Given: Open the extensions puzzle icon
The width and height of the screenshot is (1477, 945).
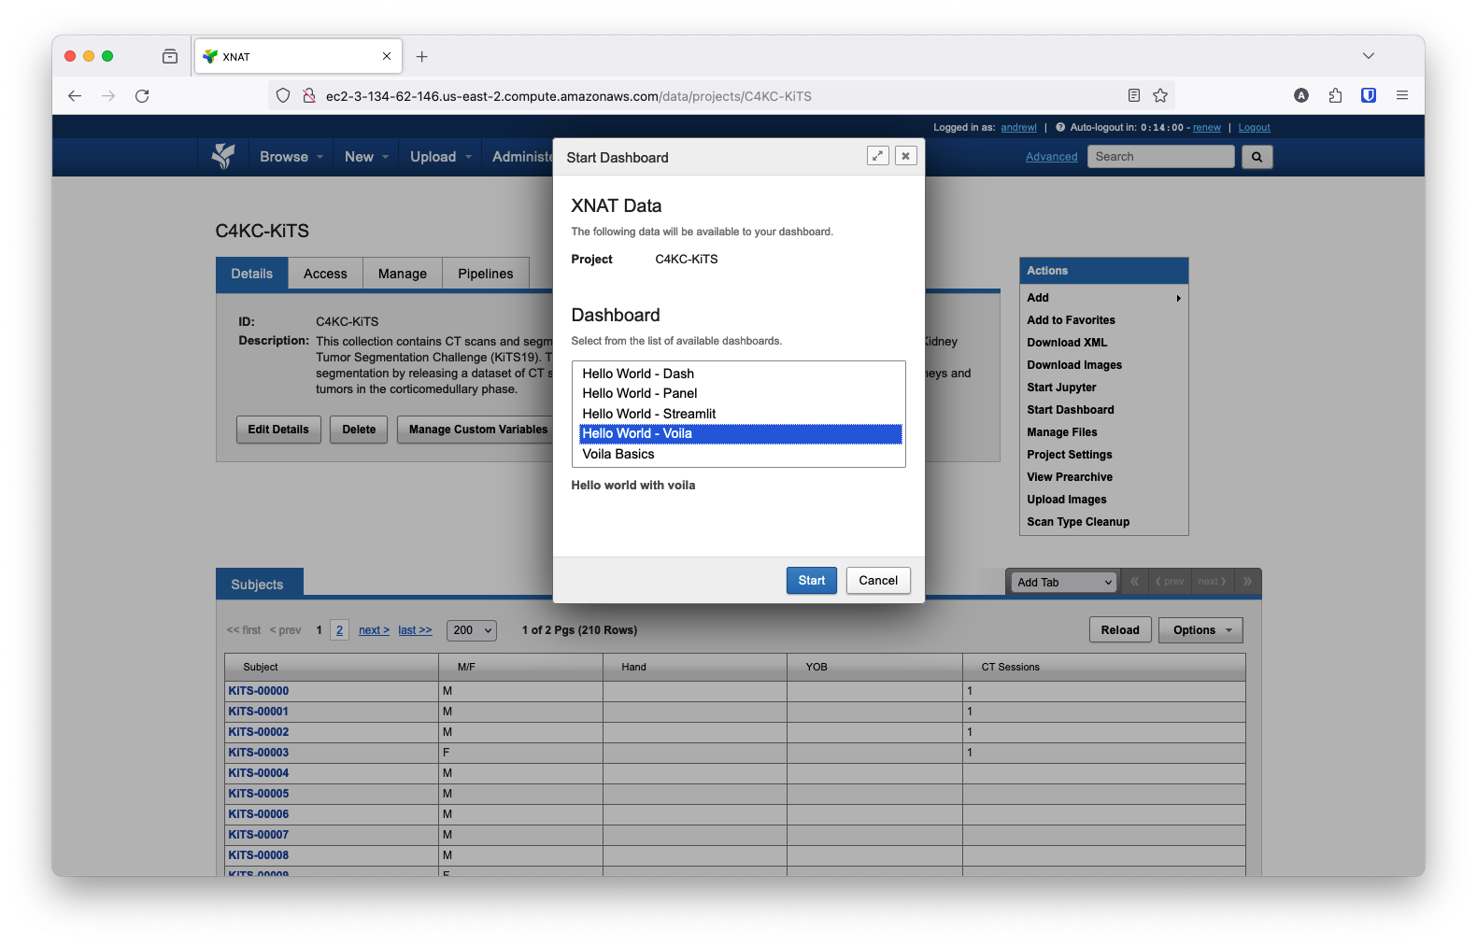Looking at the screenshot, I should (x=1335, y=95).
